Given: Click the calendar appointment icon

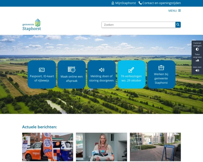Looking at the screenshot, I should click(x=71, y=70).
